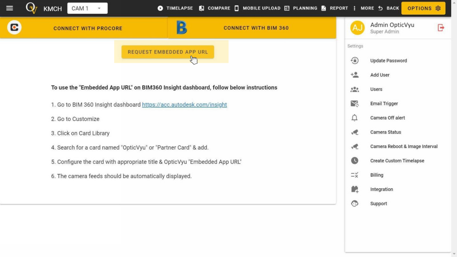
Task: Click the Compare icon
Action: pyautogui.click(x=202, y=8)
